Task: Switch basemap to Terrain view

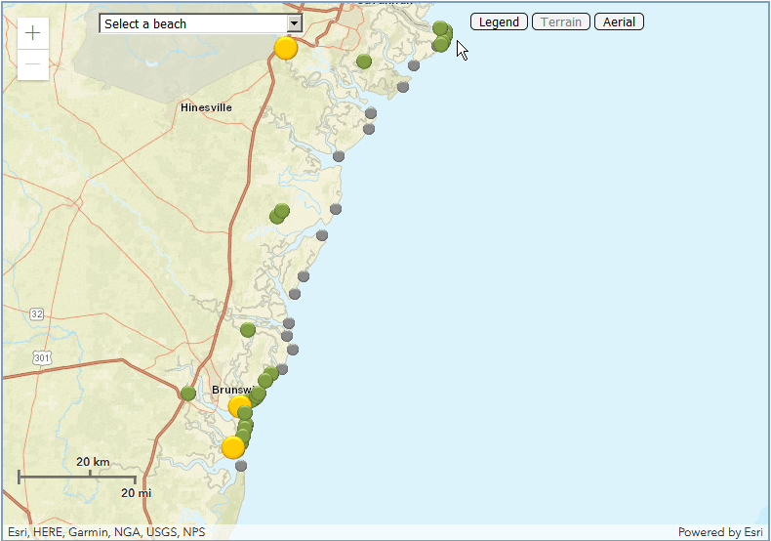Action: (x=561, y=21)
